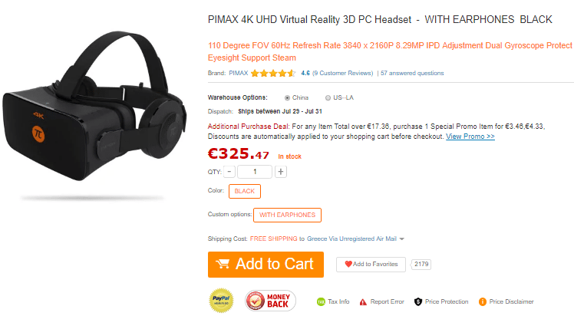
Task: Click the PayPal Verified badge icon
Action: coord(221,301)
